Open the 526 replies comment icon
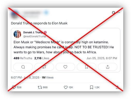The image size is (131, 99). (x=14, y=87)
